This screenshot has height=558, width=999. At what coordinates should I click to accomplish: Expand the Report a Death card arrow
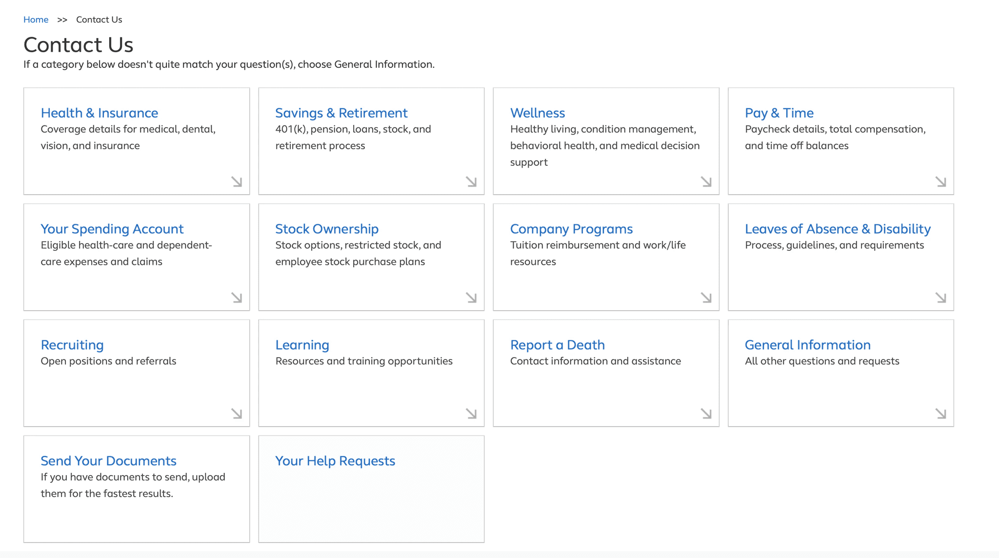click(x=706, y=414)
